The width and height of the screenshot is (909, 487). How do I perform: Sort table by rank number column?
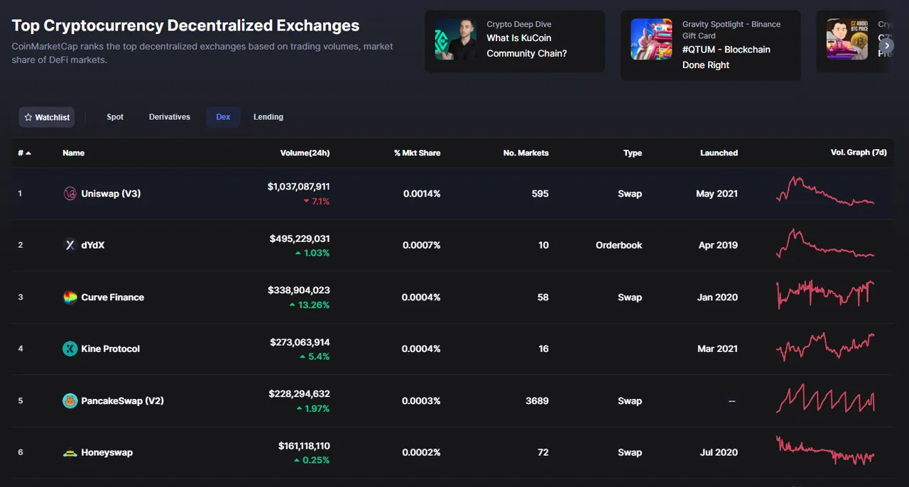click(24, 153)
